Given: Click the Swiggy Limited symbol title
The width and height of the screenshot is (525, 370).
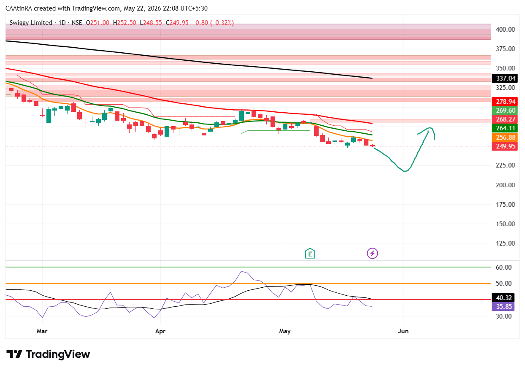Looking at the screenshot, I should click(x=29, y=23).
